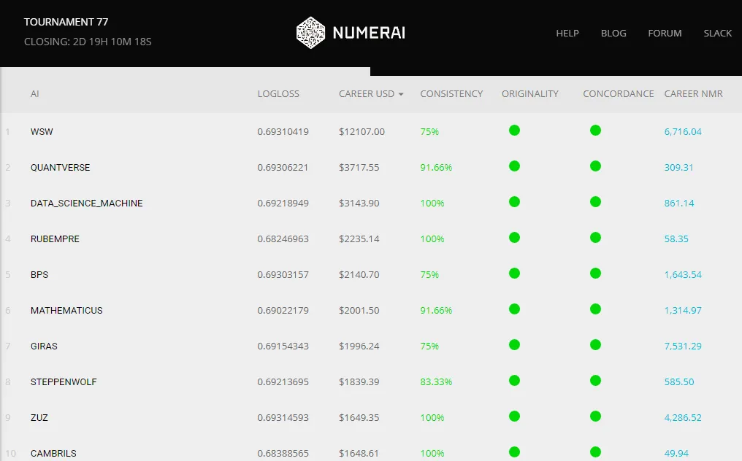Click MATHEMATICUS's originality status dot
Viewport: 742px width, 461px height.
(514, 309)
